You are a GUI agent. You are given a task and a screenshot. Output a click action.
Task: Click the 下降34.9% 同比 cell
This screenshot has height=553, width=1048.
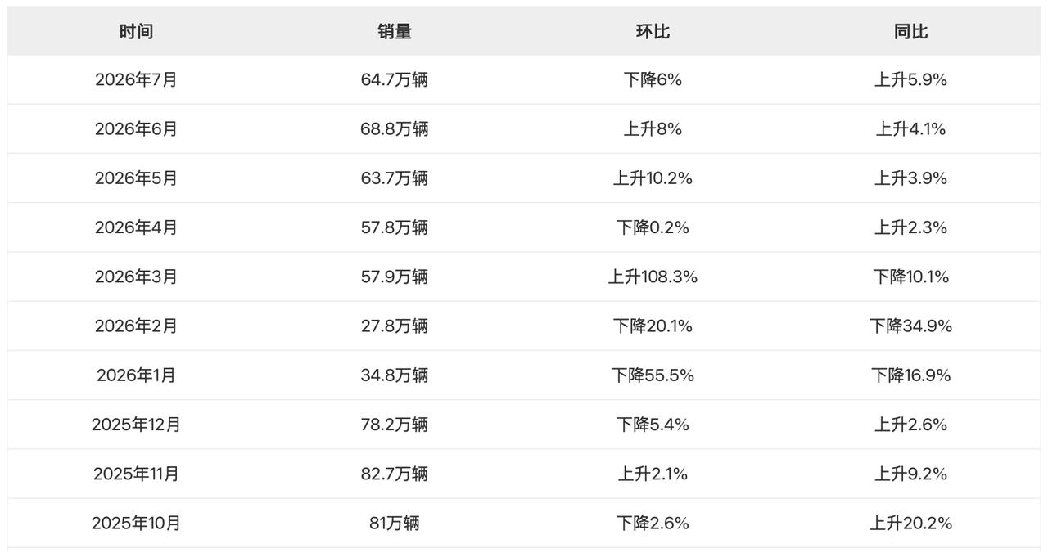pyautogui.click(x=911, y=326)
